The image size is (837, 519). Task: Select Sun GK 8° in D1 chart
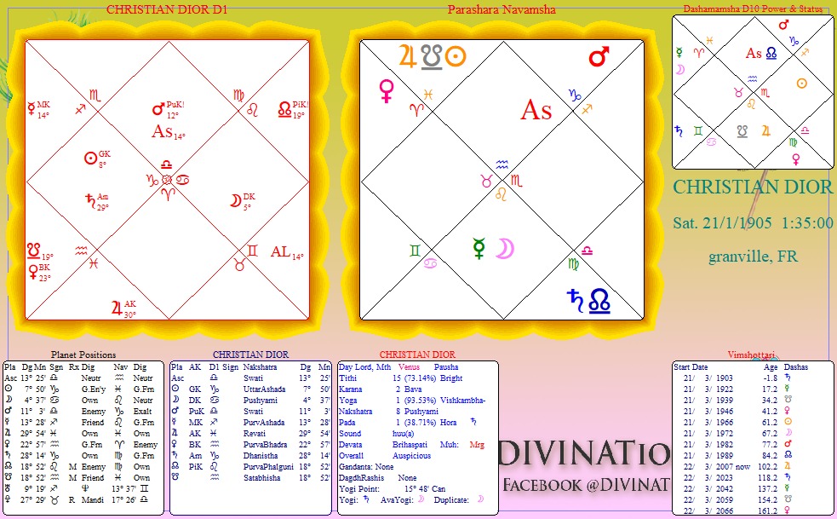point(97,159)
